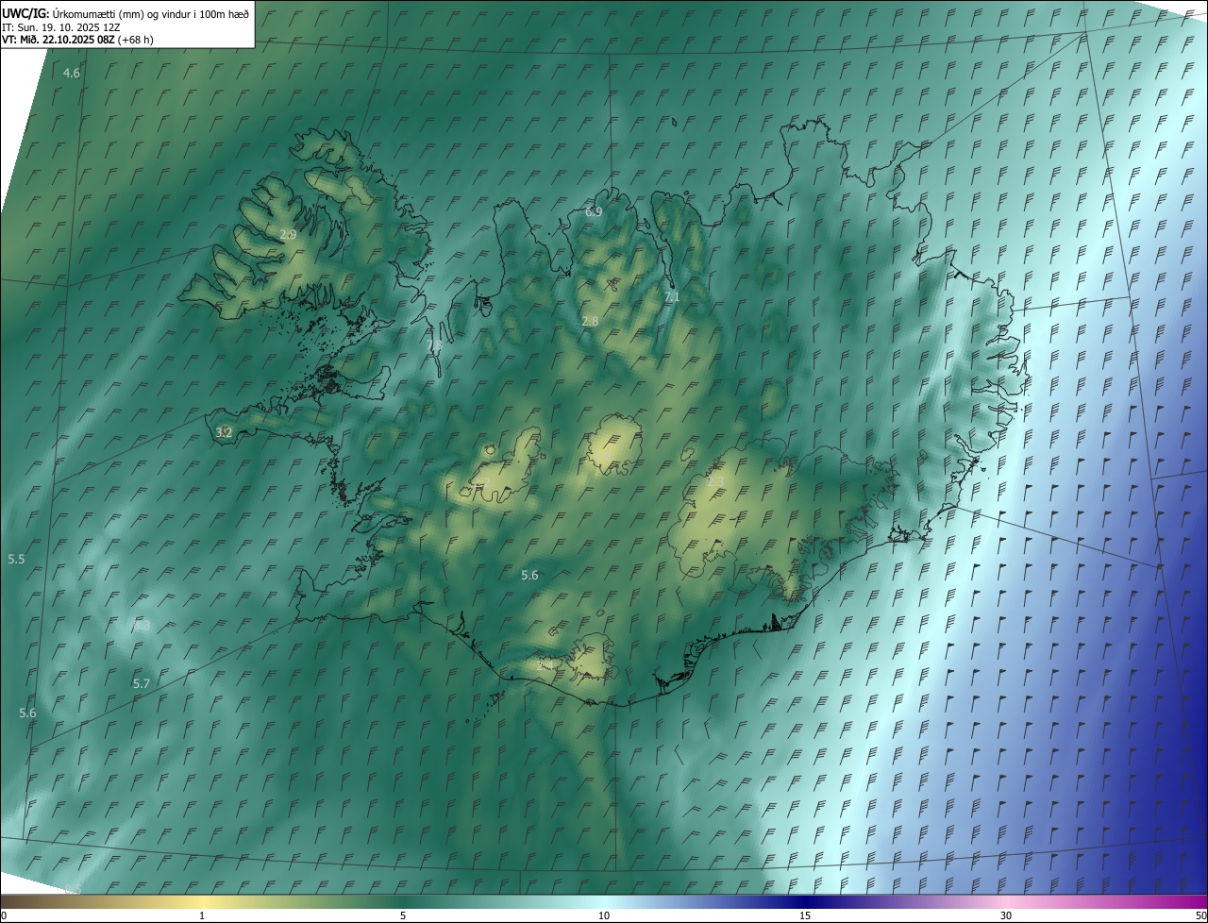Click the '4.6' value label on the map
This screenshot has width=1208, height=923.
tap(72, 73)
